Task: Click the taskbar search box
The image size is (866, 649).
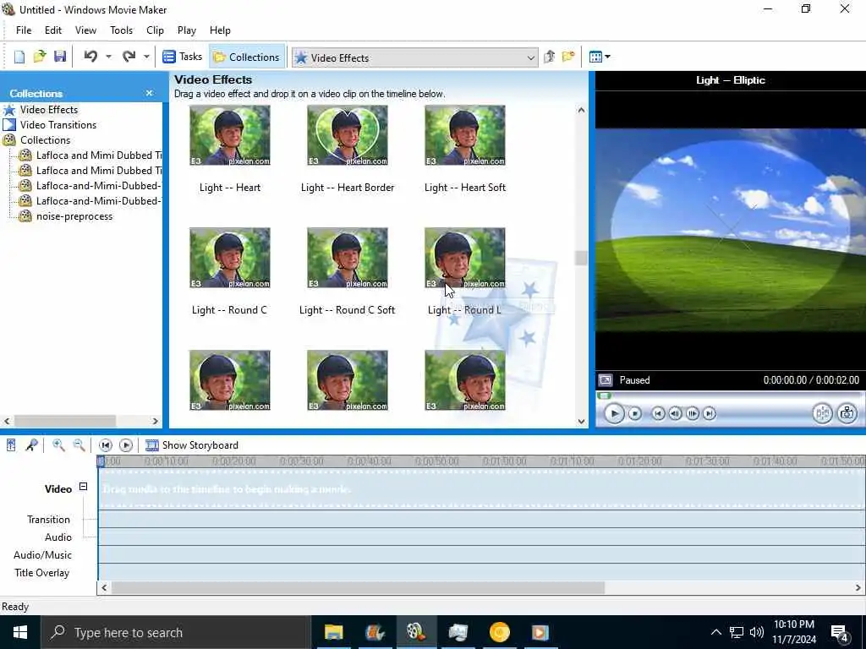Action: 176,632
